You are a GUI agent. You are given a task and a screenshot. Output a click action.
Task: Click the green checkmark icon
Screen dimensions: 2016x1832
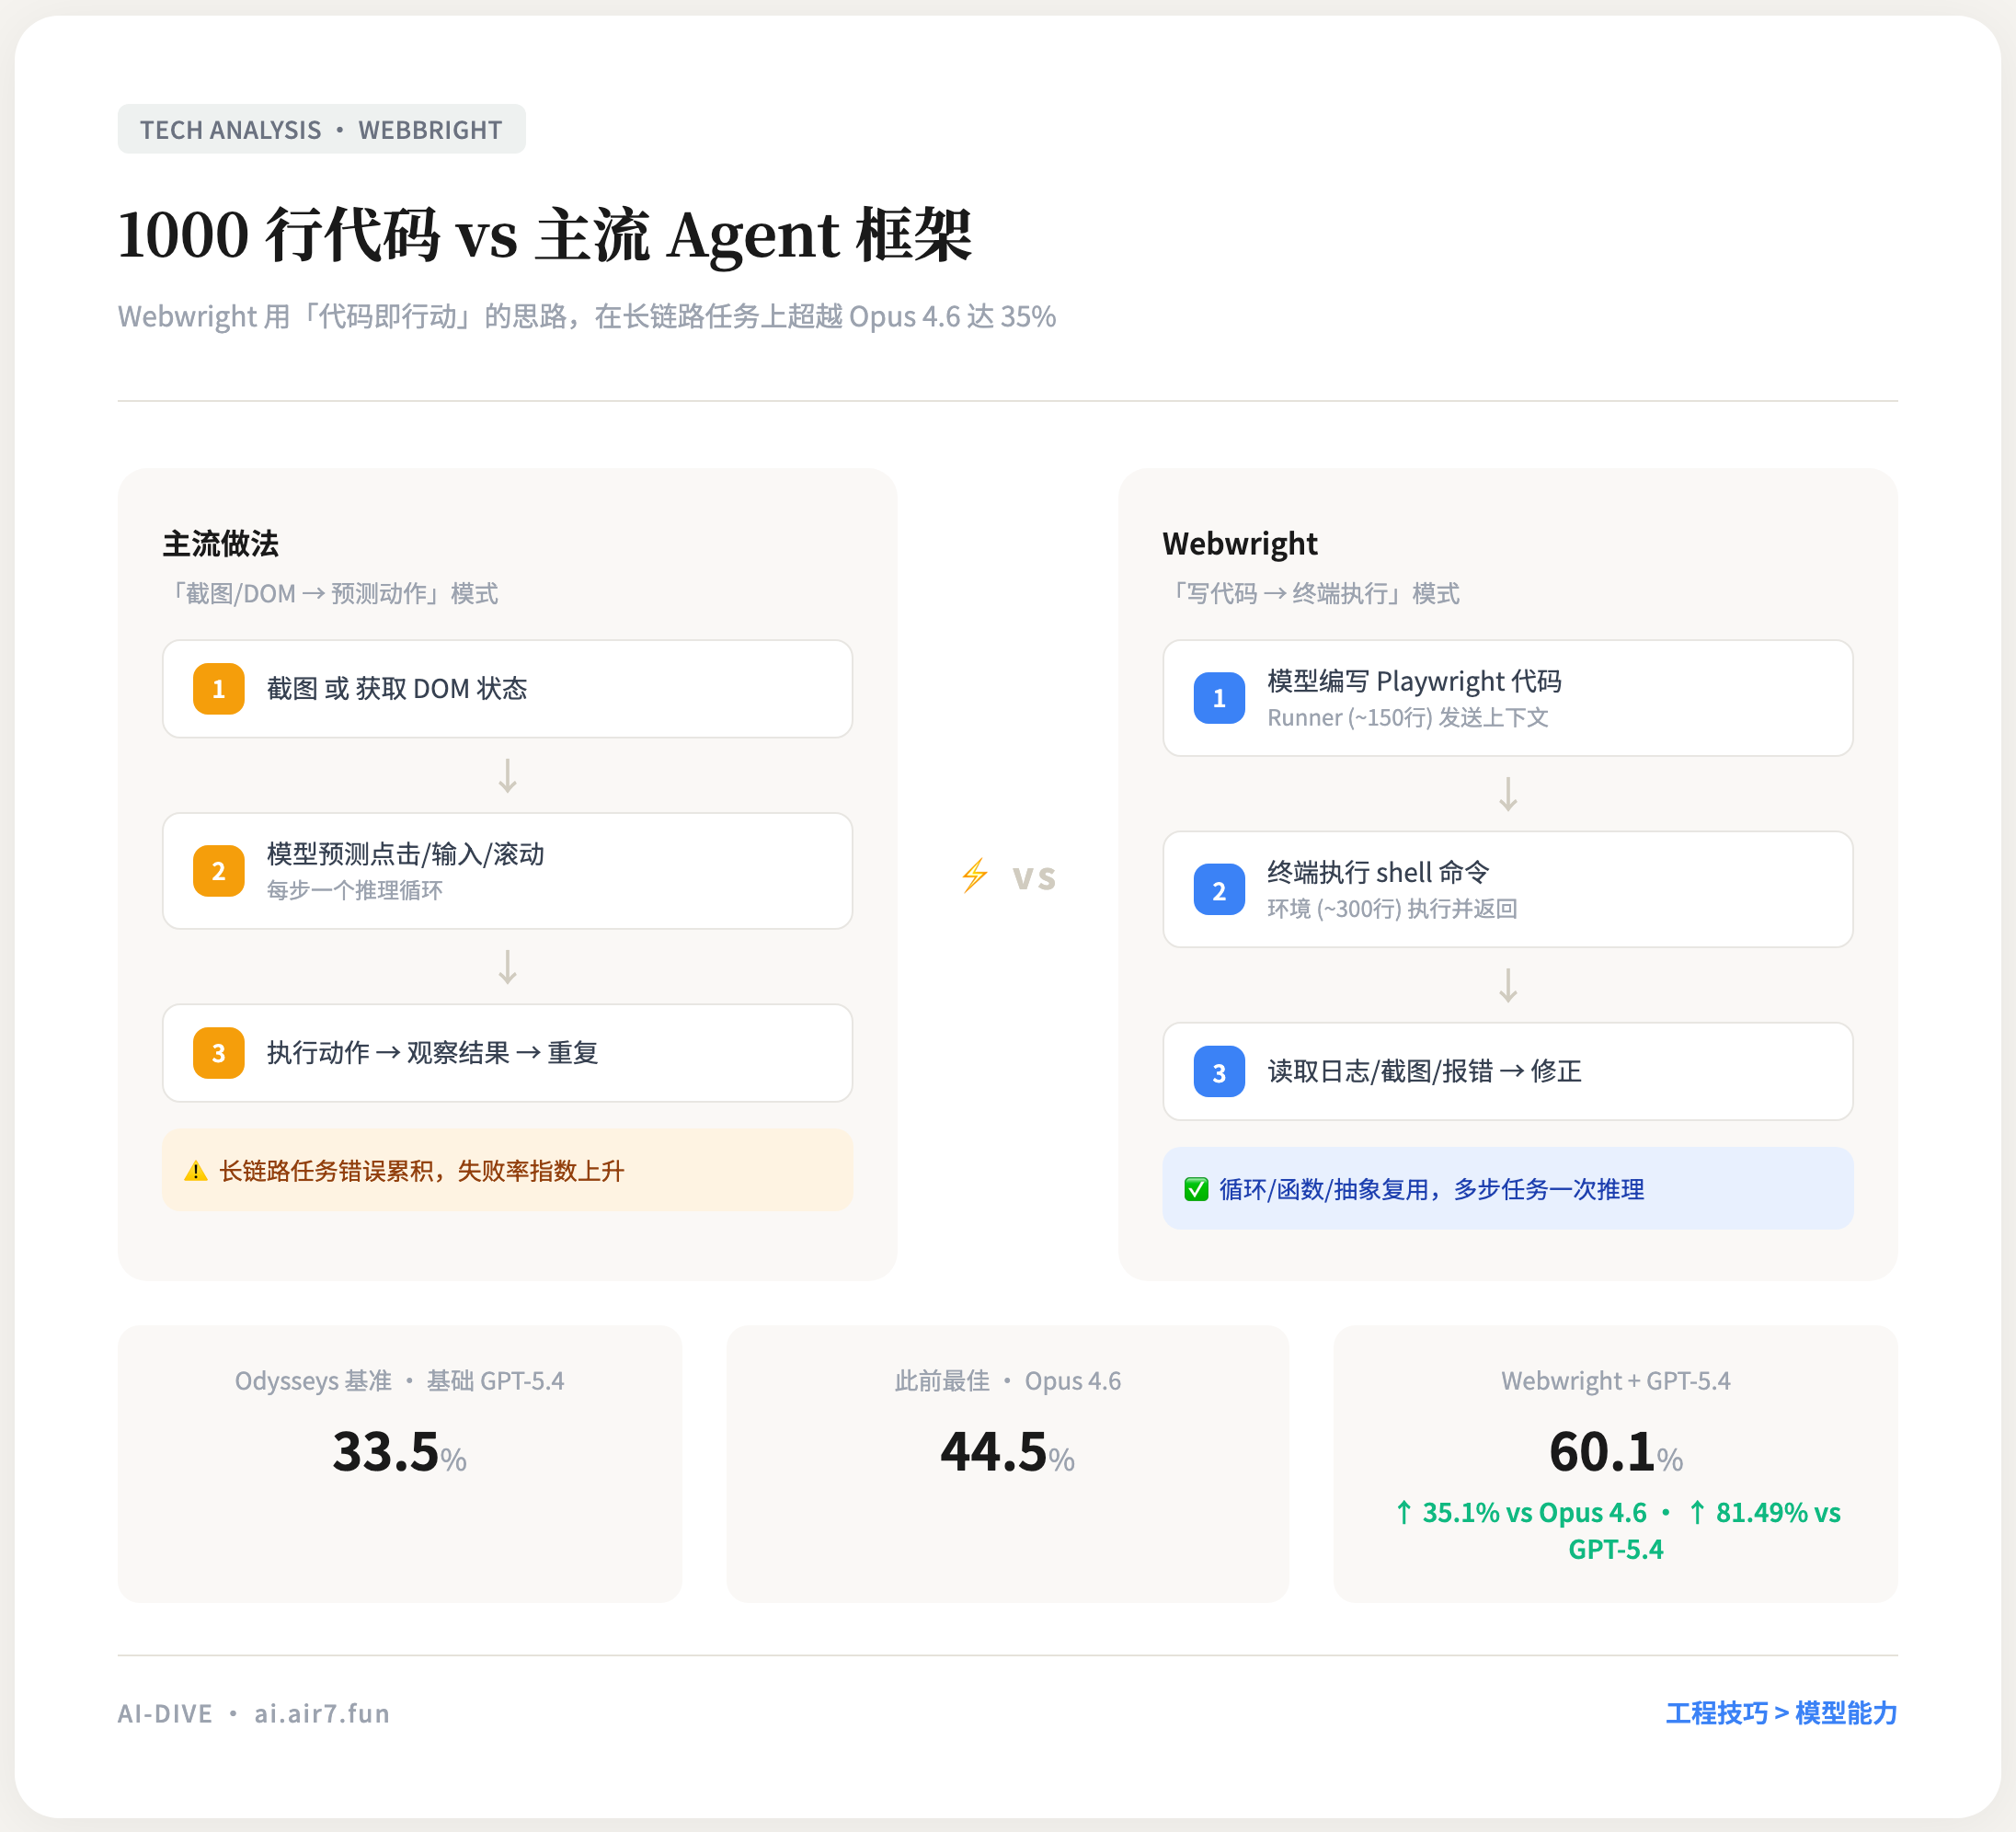(x=1196, y=1189)
